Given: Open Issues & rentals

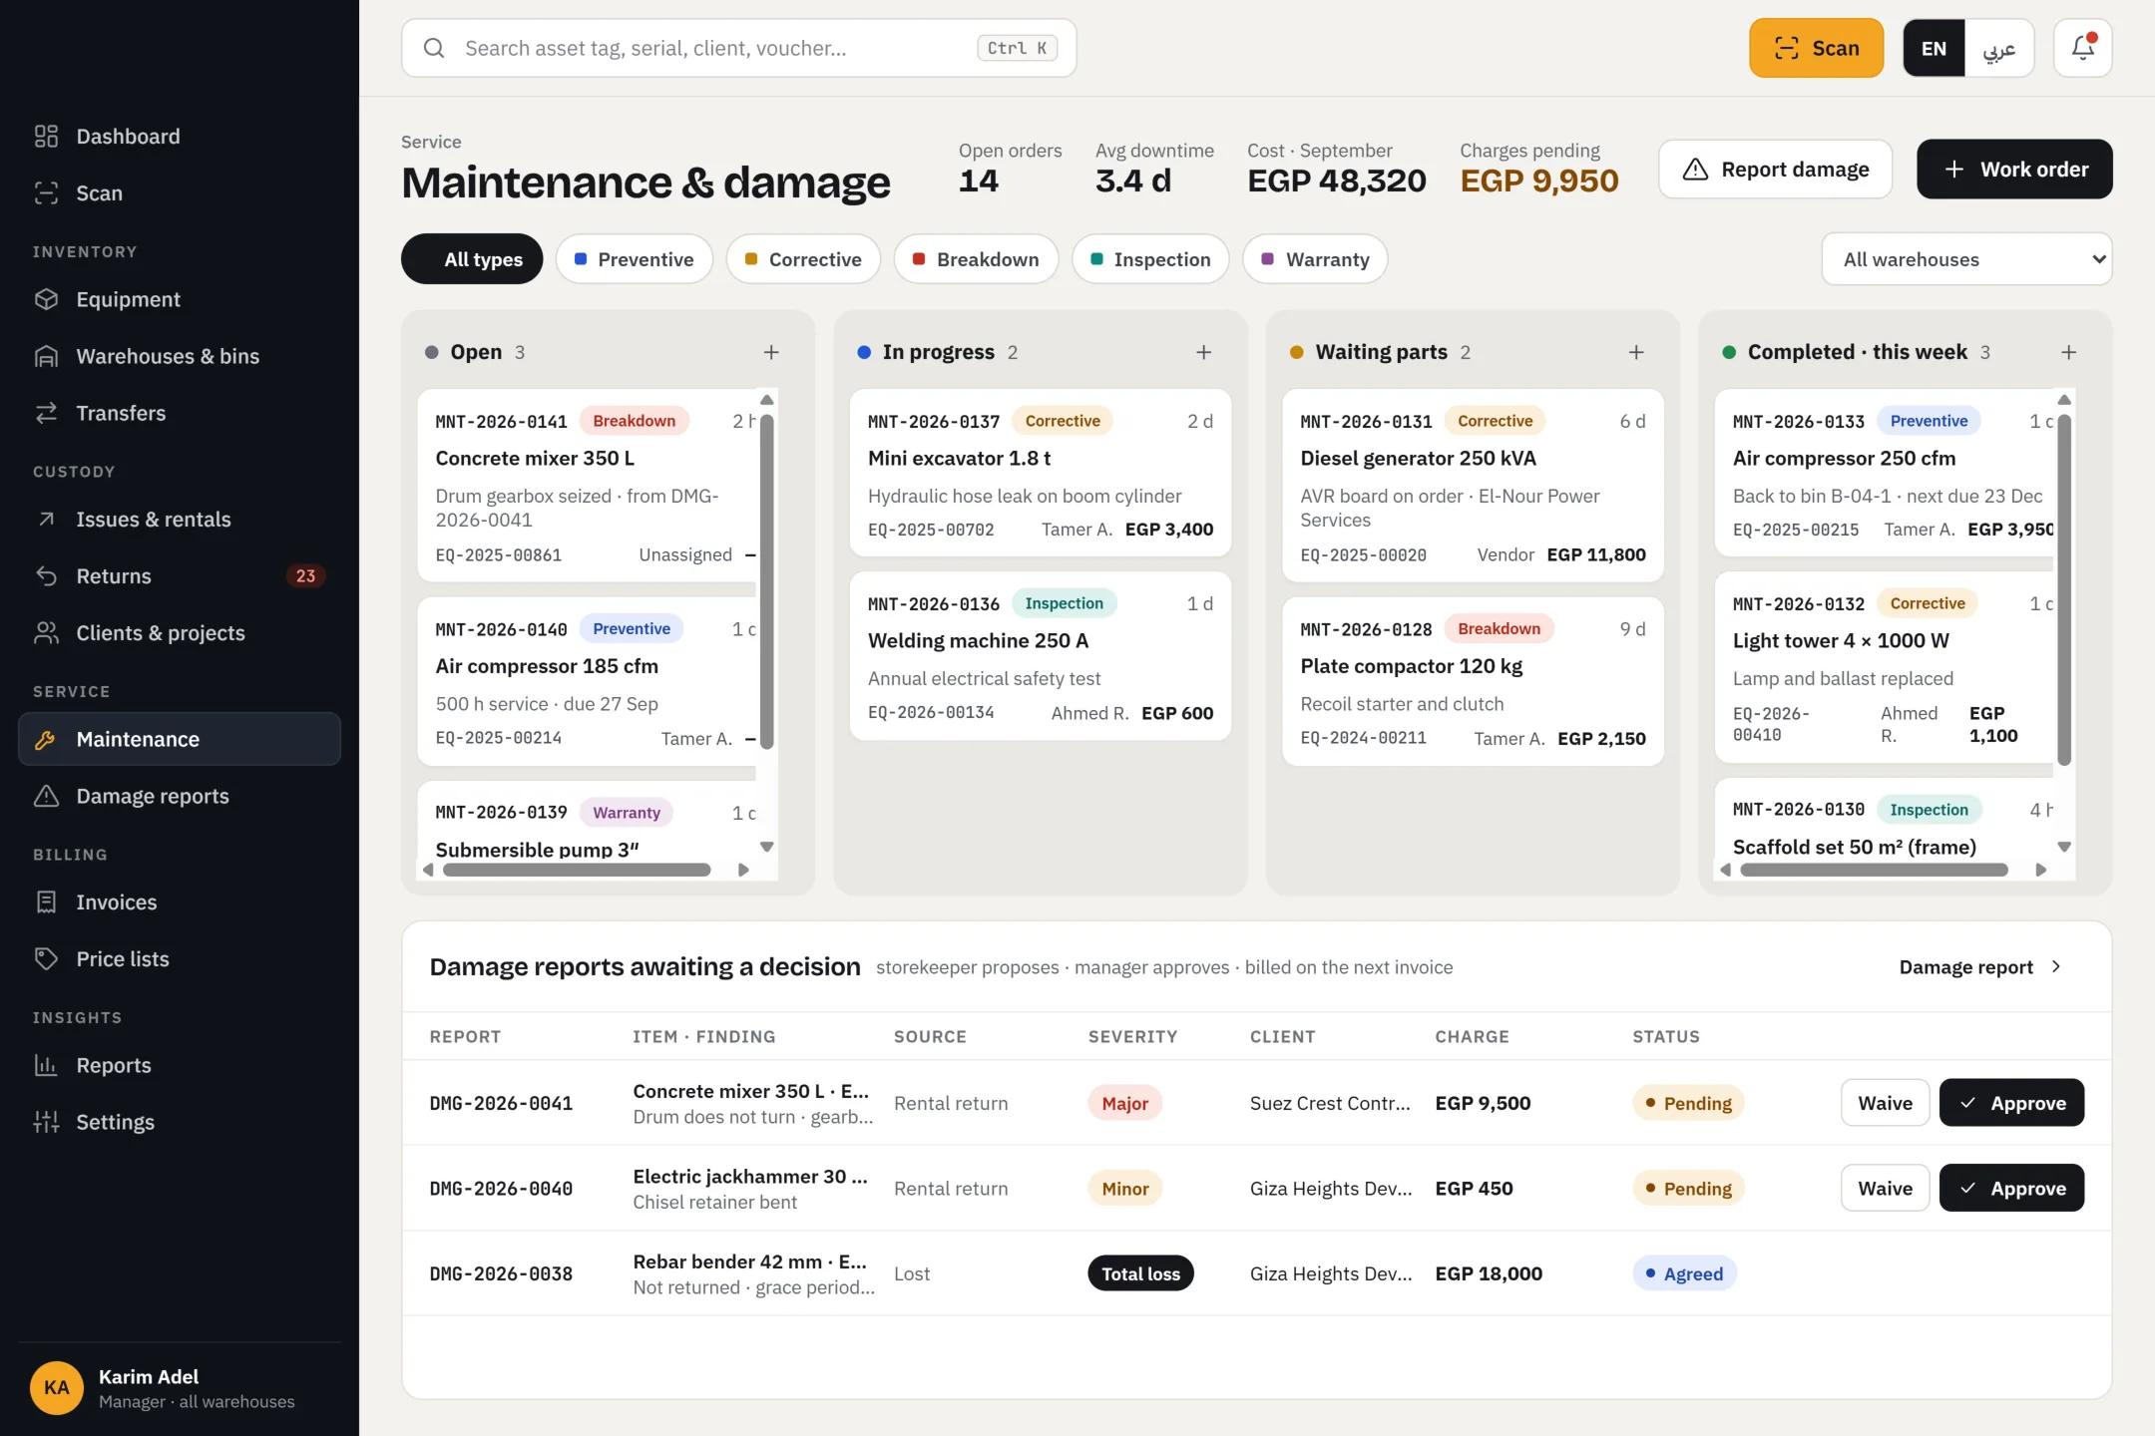Looking at the screenshot, I should (180, 520).
